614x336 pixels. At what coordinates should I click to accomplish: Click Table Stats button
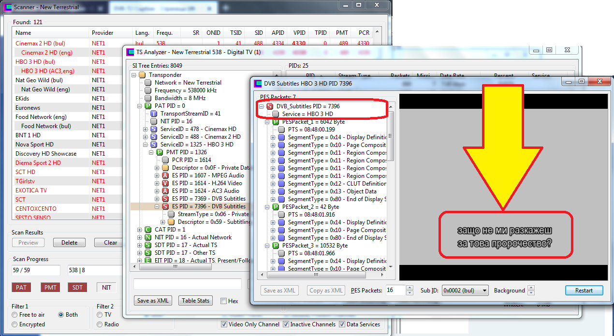[195, 301]
